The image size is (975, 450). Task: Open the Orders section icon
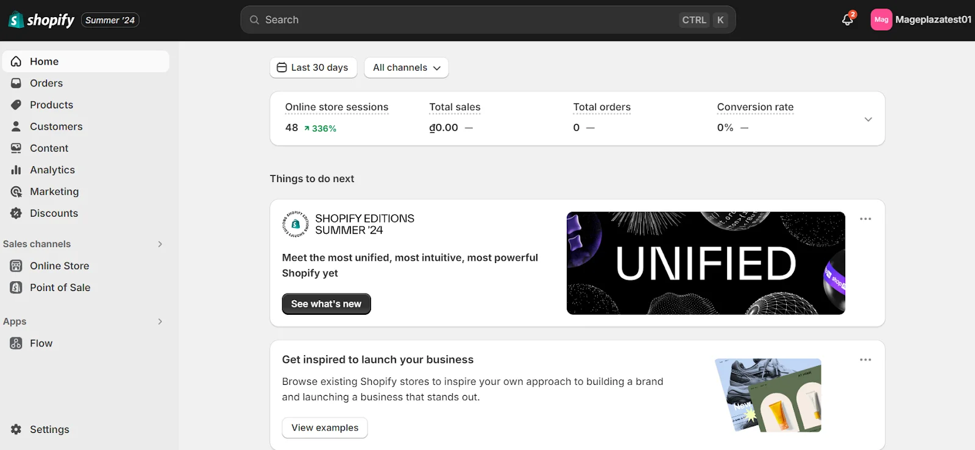pos(16,83)
